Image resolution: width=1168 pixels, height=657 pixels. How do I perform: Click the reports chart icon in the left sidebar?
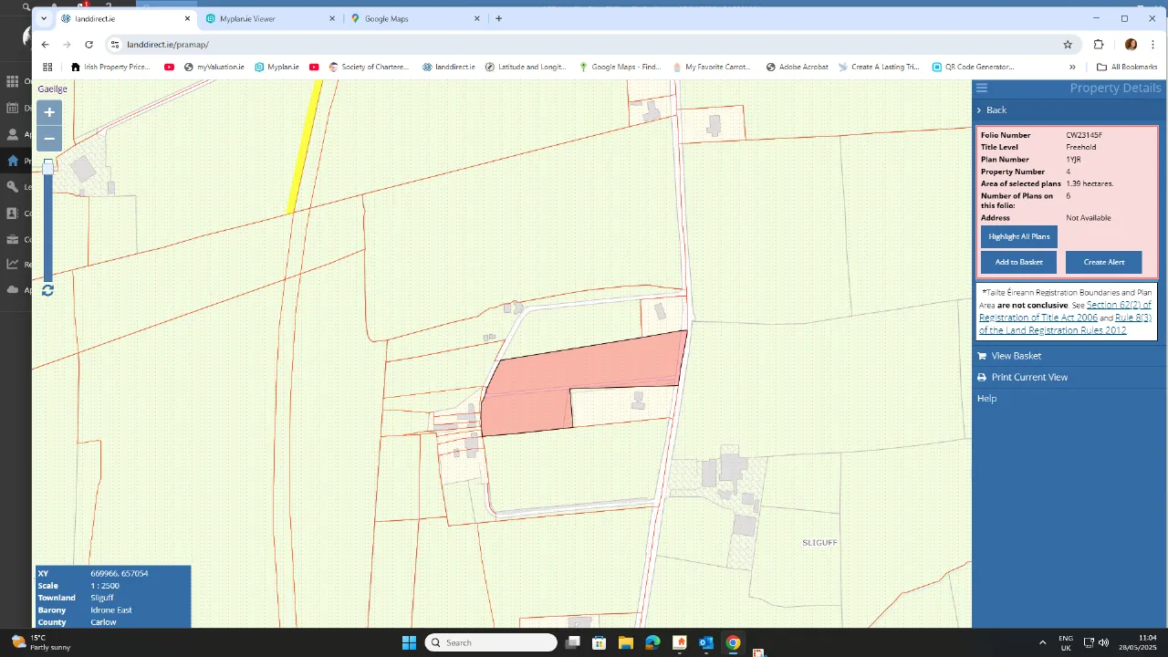12,266
